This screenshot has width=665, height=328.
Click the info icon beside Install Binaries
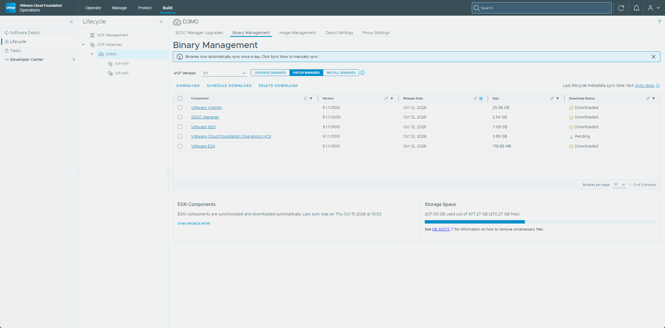pos(362,73)
